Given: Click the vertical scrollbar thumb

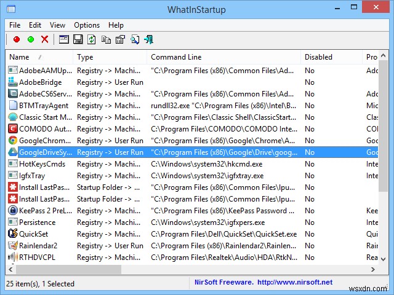Looking at the screenshot, I should tap(383, 126).
